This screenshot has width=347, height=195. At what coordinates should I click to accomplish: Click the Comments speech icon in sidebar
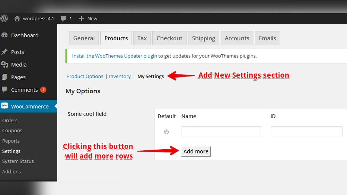click(x=4, y=89)
